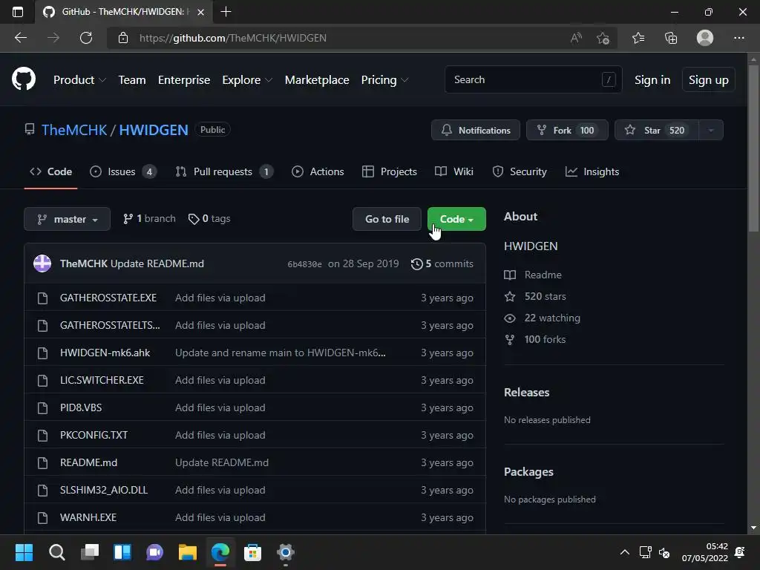Show hidden system tray icons

pos(625,552)
